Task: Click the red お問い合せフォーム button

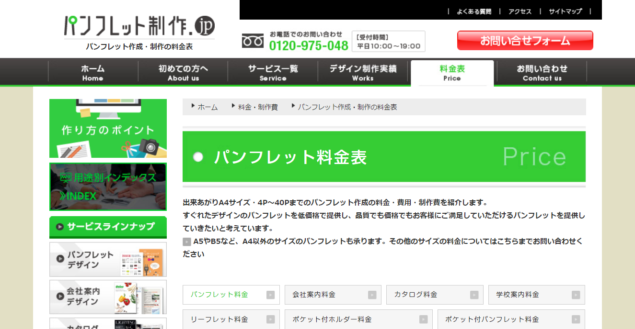Action: [525, 41]
